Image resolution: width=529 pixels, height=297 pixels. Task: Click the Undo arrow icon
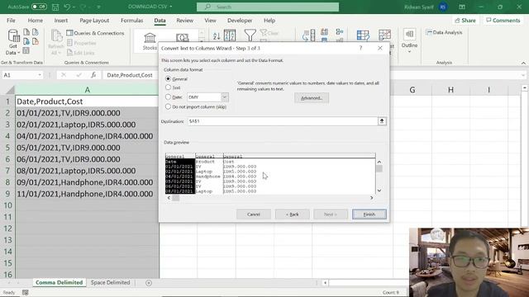coord(67,7)
